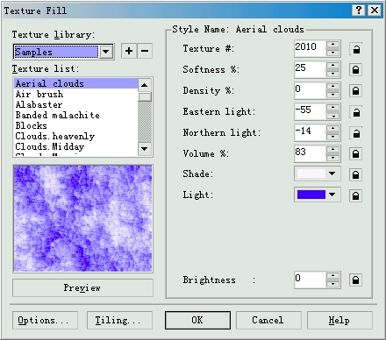The width and height of the screenshot is (386, 340).
Task: Confirm with the OK button
Action: (x=197, y=320)
